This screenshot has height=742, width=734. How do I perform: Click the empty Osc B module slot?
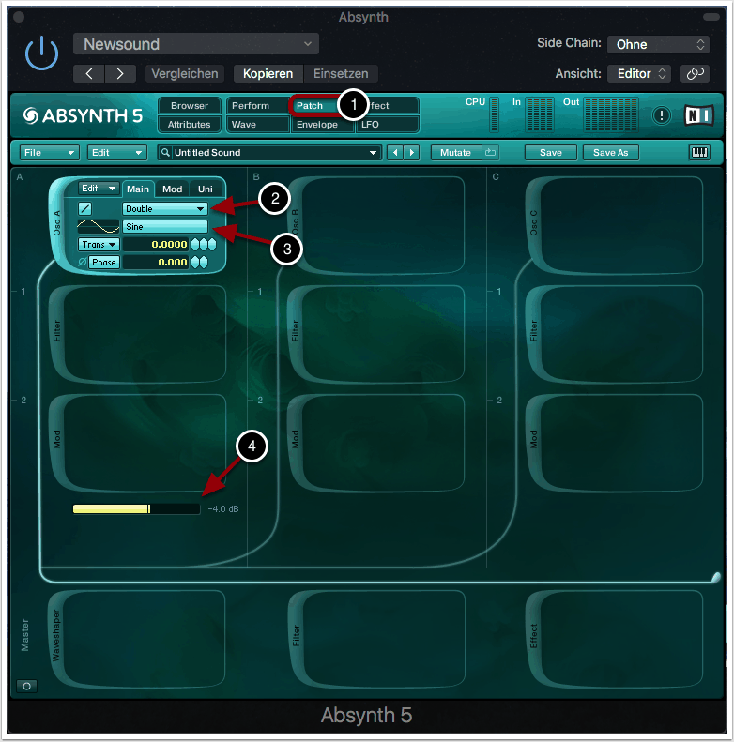coord(376,226)
